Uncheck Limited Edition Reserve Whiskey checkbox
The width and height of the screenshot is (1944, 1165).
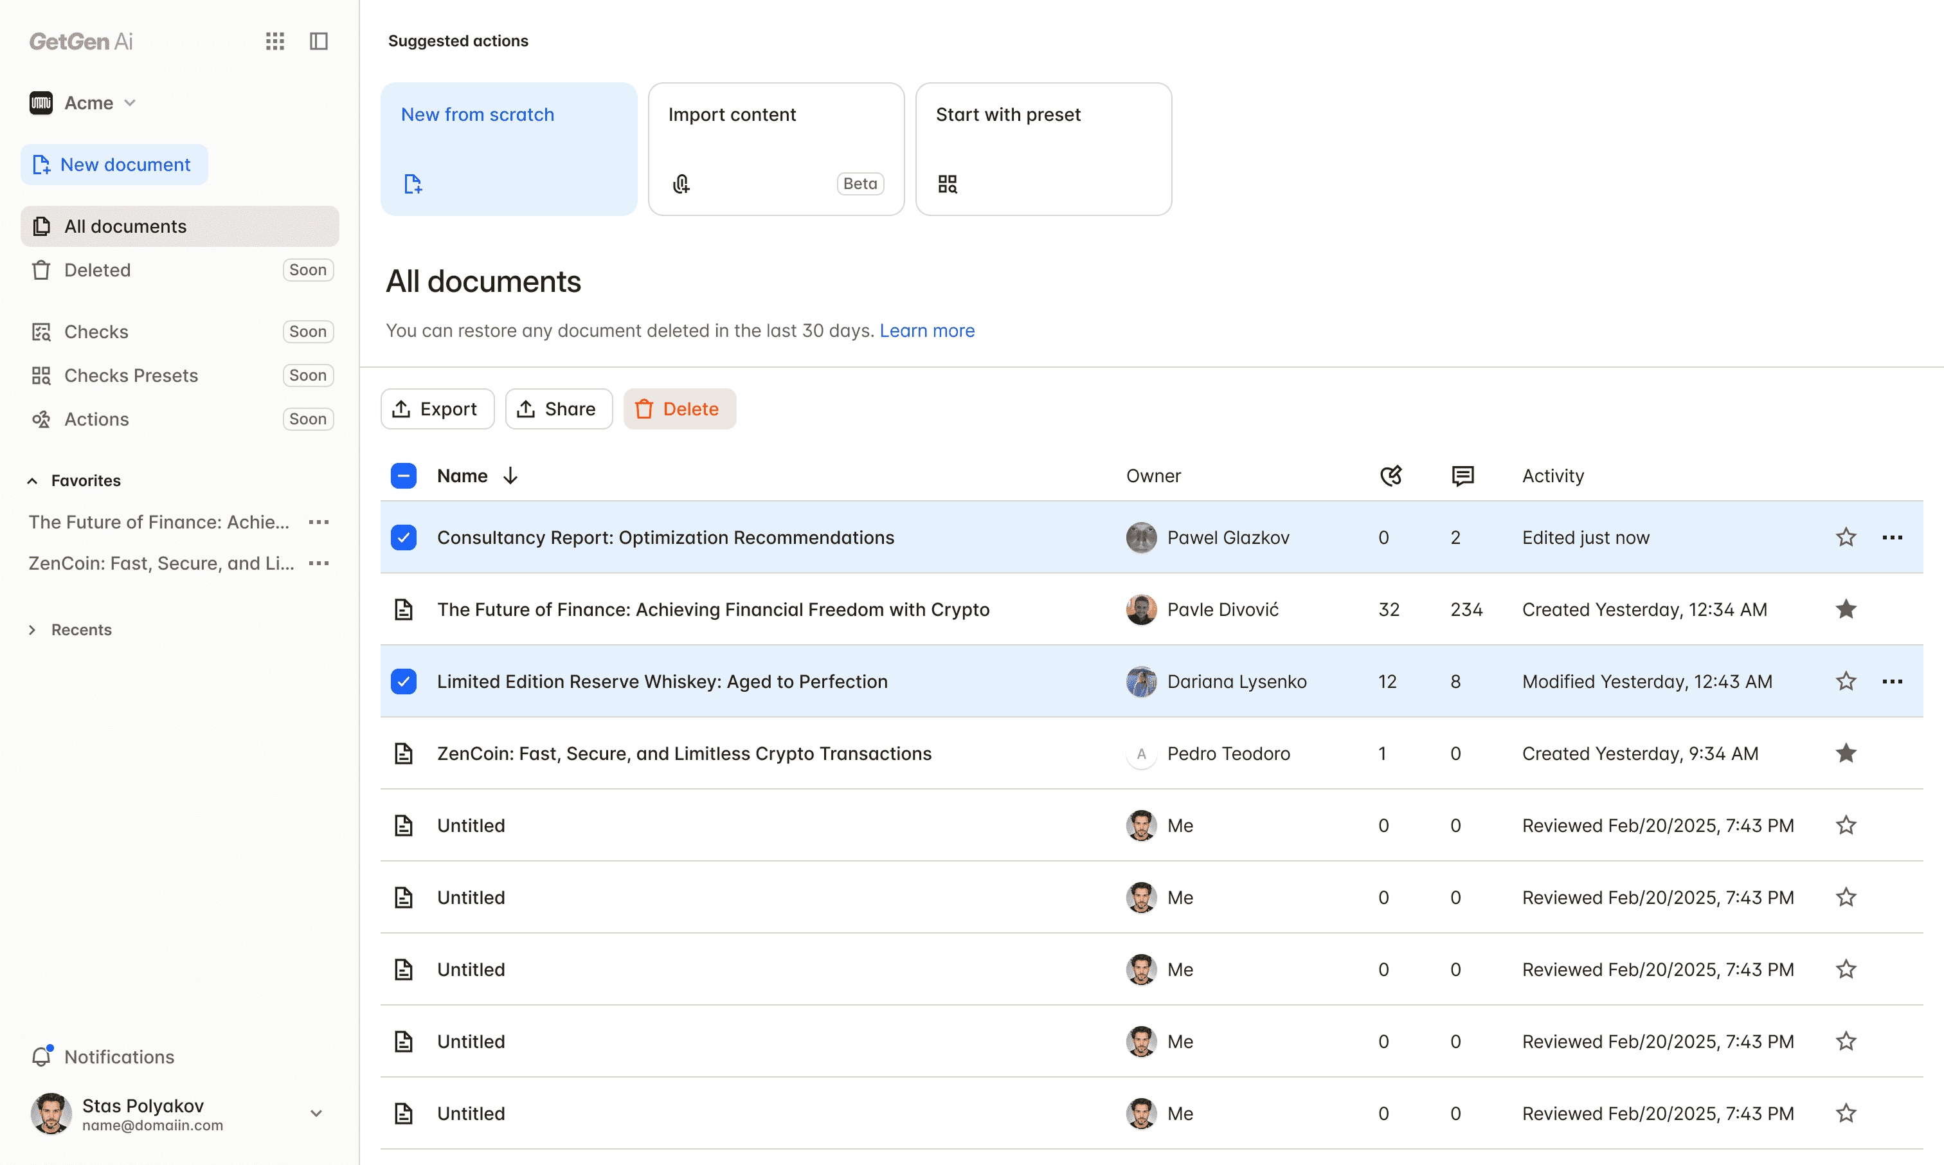(404, 682)
